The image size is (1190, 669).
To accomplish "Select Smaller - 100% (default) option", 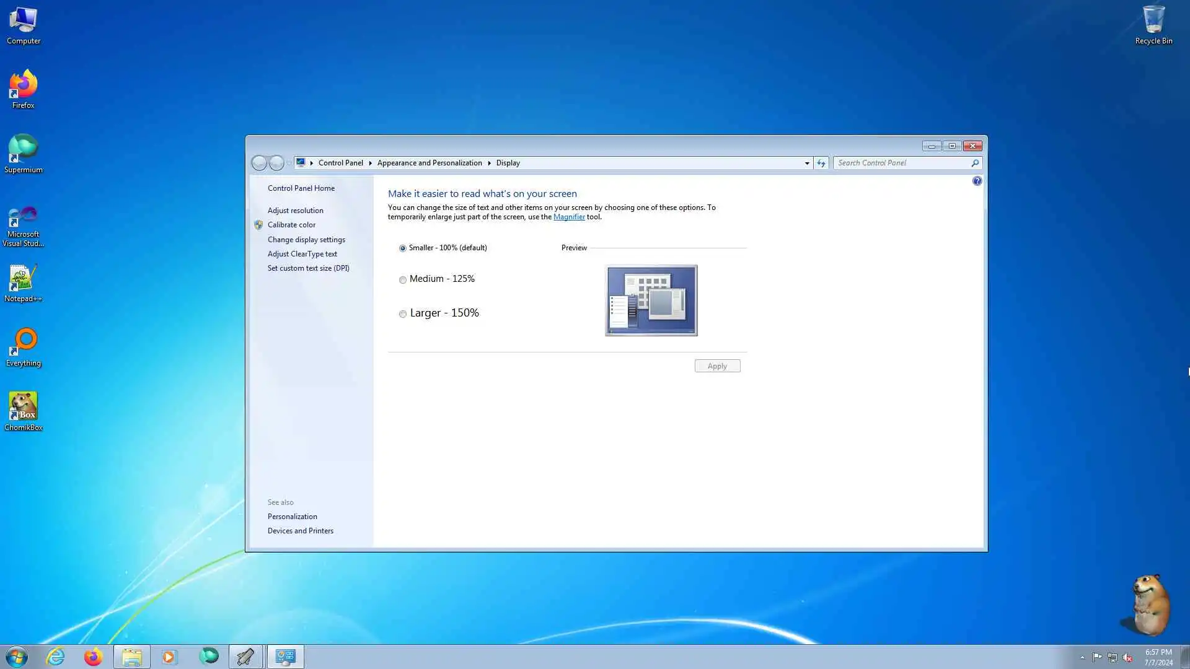I will 403,248.
